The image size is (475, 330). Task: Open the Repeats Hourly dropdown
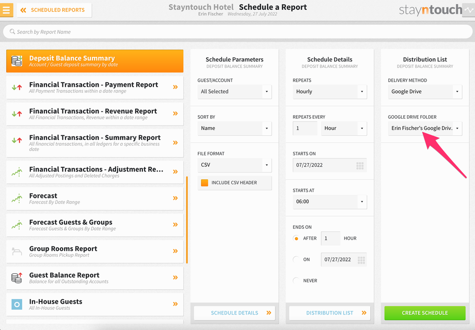coord(329,91)
